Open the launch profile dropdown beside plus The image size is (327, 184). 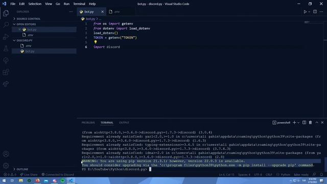coord(298,123)
